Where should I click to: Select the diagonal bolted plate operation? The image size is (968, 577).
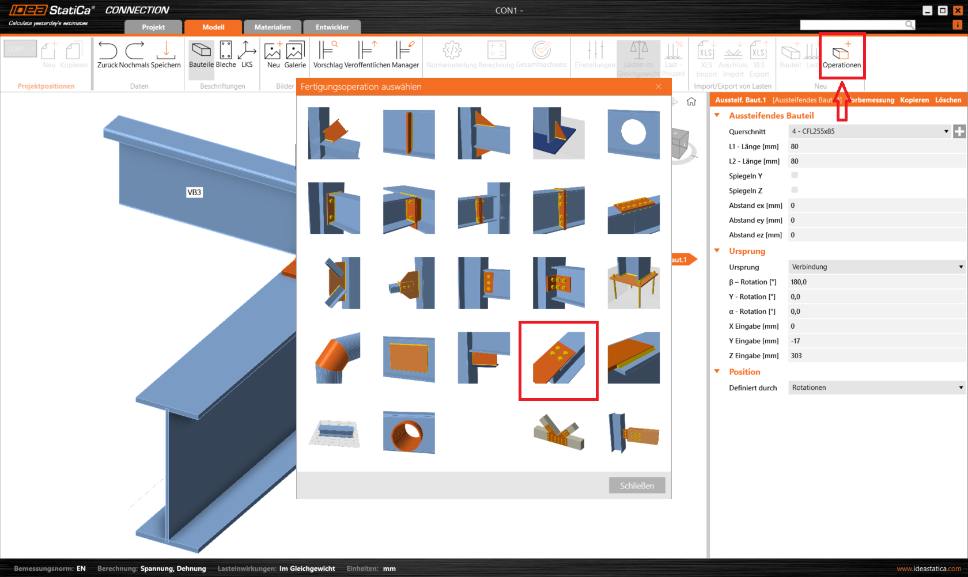point(558,358)
